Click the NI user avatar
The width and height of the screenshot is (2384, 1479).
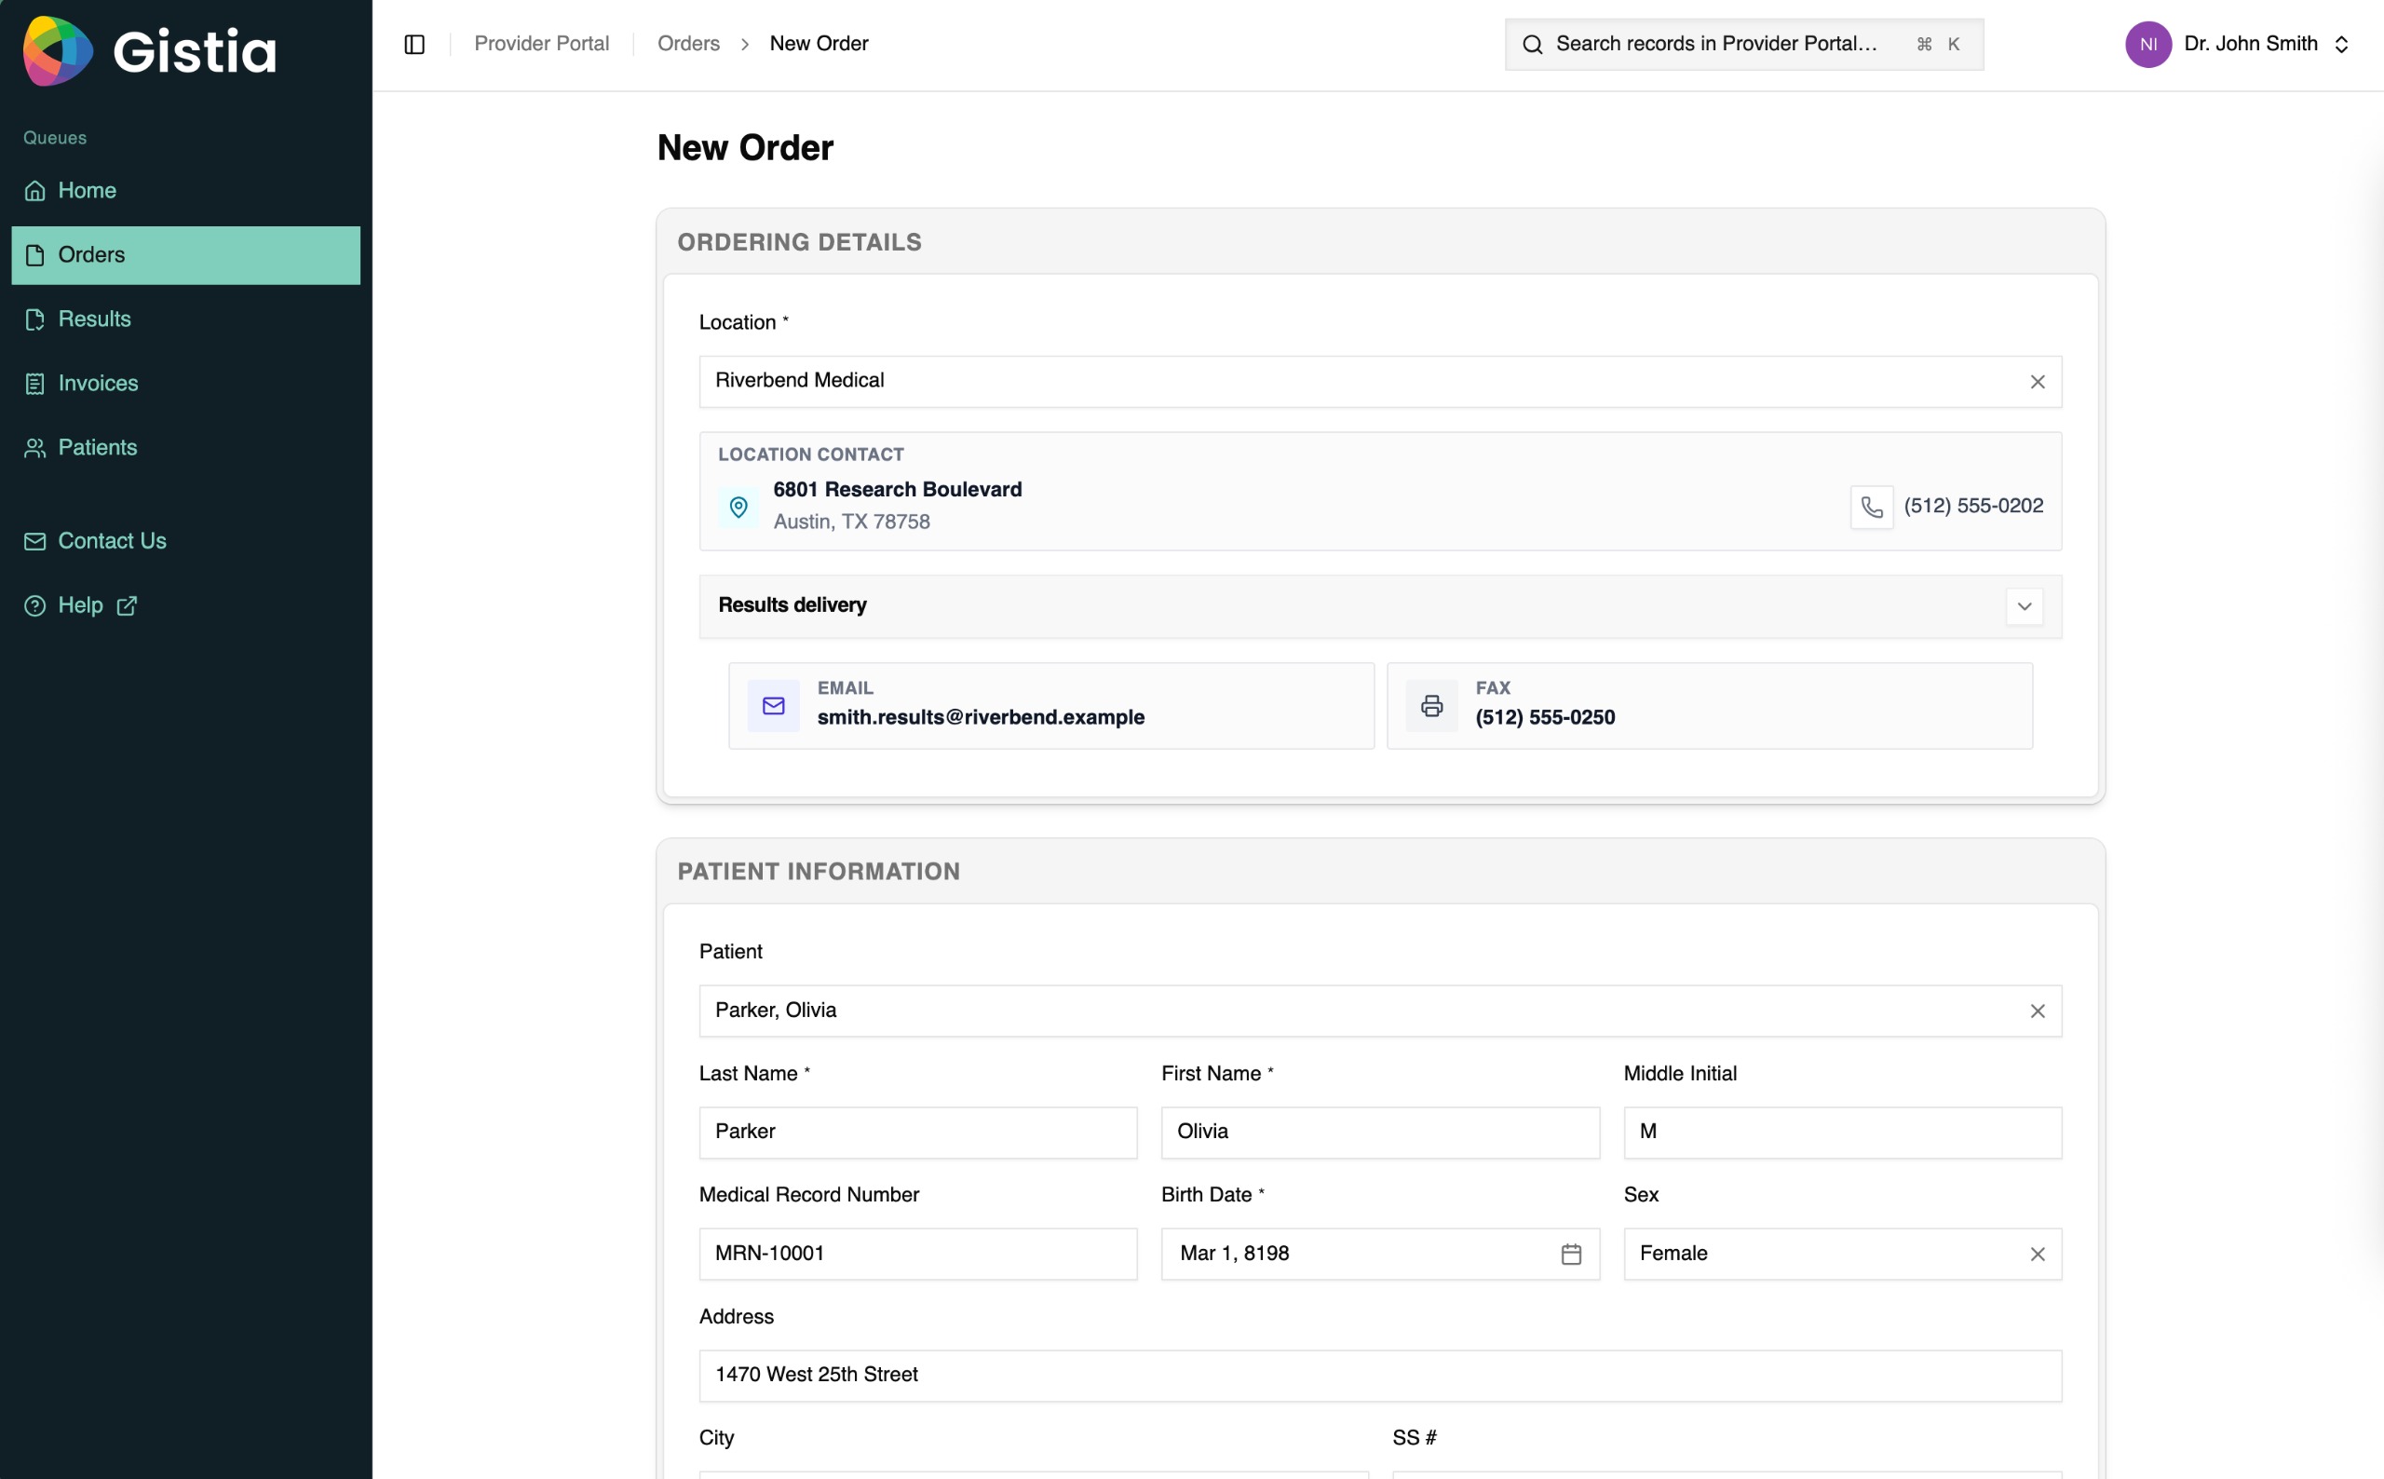[2147, 44]
